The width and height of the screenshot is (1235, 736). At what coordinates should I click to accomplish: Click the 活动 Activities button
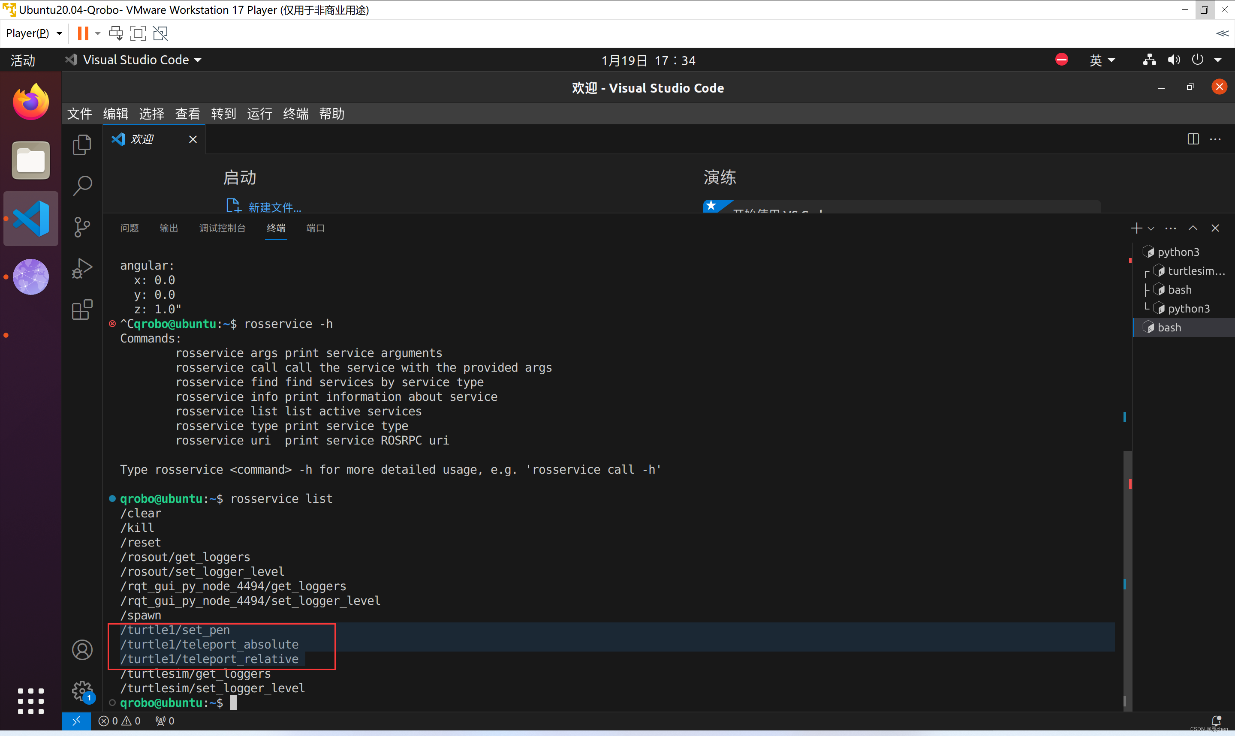point(23,60)
